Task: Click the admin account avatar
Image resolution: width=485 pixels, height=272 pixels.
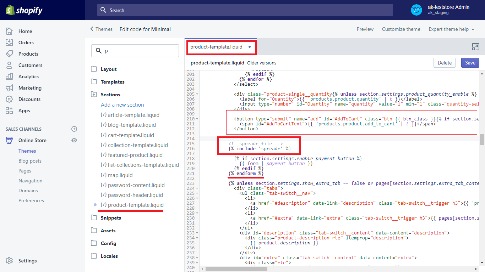Action: click(x=416, y=10)
